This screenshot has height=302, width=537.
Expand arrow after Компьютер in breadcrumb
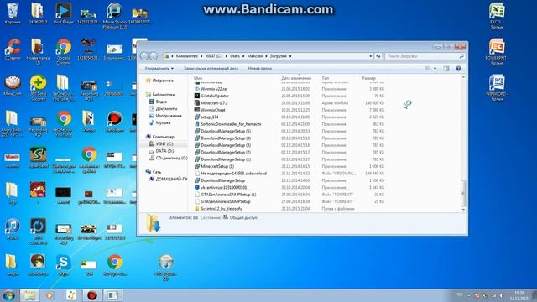201,56
